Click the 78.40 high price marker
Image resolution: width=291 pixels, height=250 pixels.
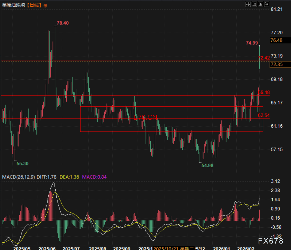[63, 23]
